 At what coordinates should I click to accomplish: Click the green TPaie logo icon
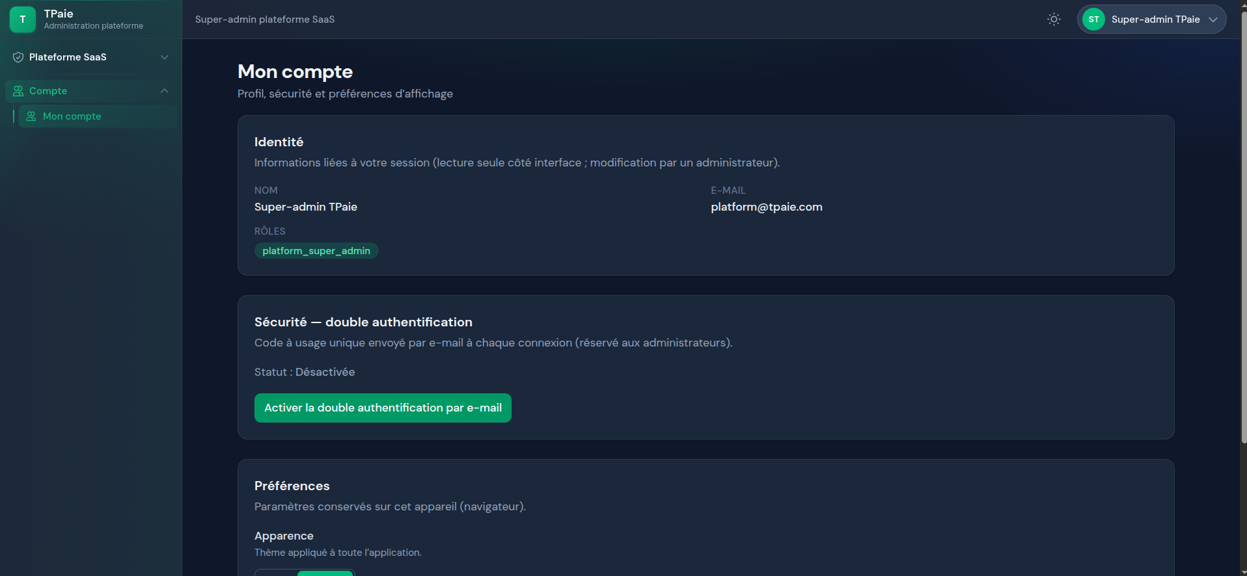click(x=23, y=20)
